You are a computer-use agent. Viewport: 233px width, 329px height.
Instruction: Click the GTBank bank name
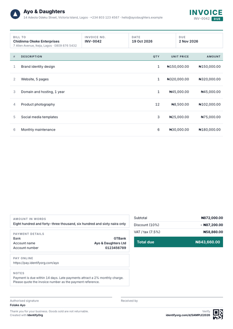point(120,238)
